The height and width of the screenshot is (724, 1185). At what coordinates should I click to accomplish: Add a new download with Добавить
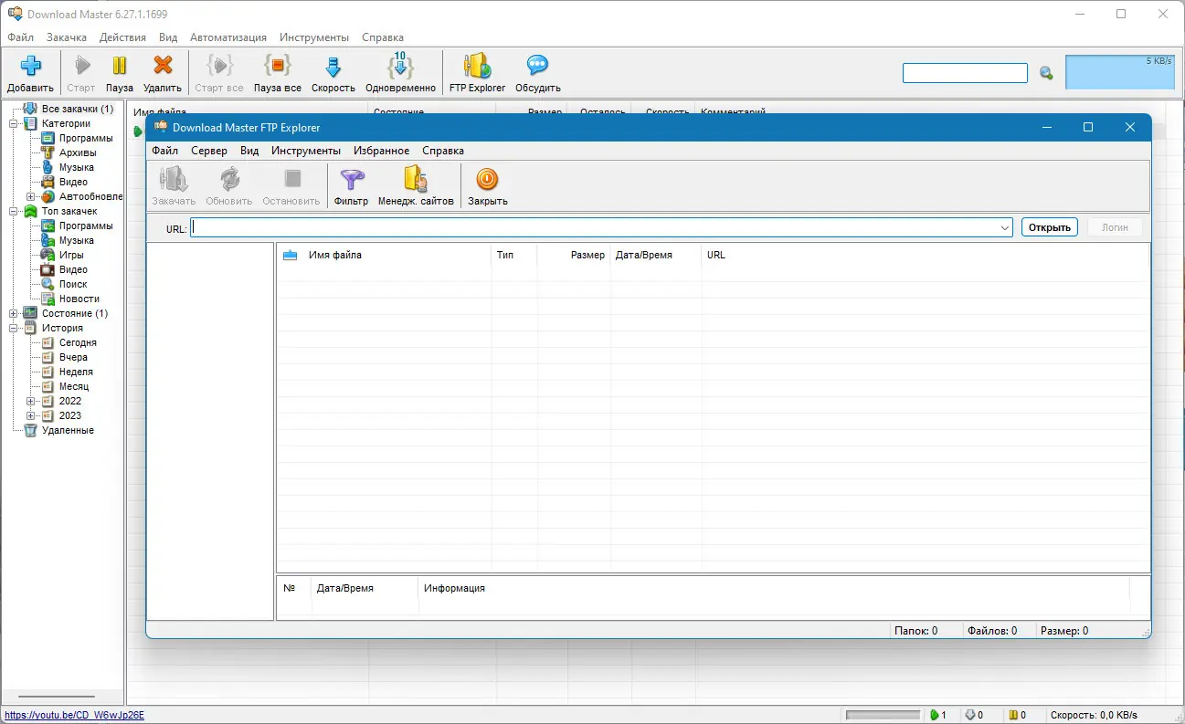coord(30,73)
